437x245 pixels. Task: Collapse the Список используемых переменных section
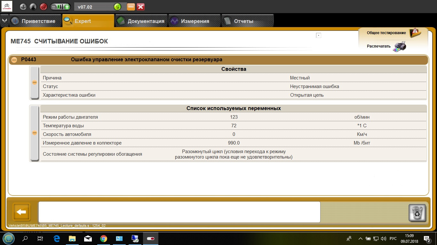(35, 133)
